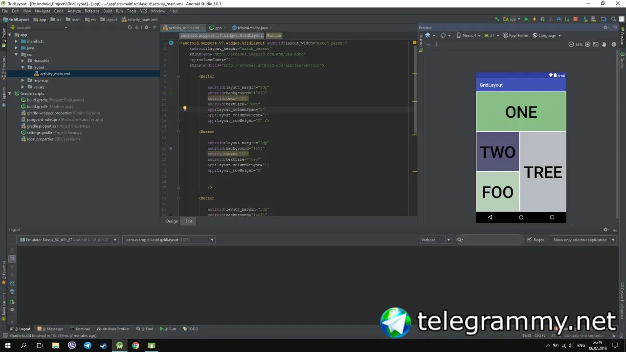
Task: Click the Logcat search input field
Action: pyautogui.click(x=489, y=240)
